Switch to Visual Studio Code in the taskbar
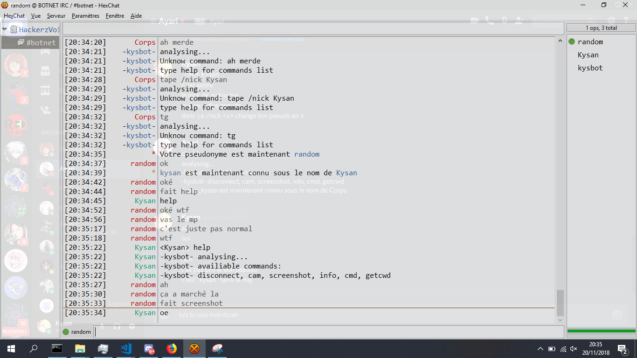This screenshot has height=358, width=637. 125,349
